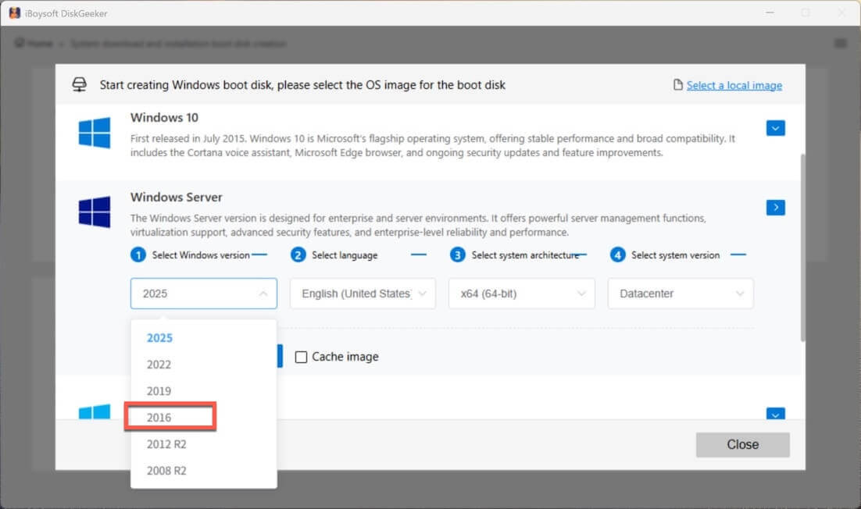Click the Windows 10 heading
This screenshot has width=861, height=509.
point(164,117)
